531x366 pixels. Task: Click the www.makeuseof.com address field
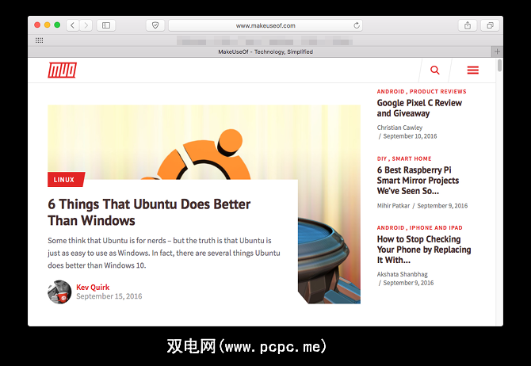click(265, 25)
